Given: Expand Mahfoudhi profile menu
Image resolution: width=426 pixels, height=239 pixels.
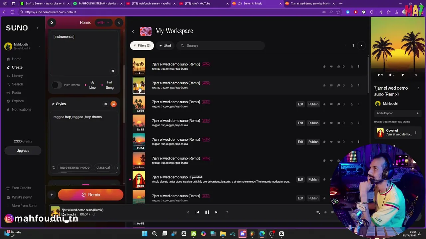Looking at the screenshot, I should (39, 46).
